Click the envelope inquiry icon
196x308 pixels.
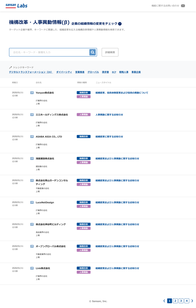pos(183,6)
